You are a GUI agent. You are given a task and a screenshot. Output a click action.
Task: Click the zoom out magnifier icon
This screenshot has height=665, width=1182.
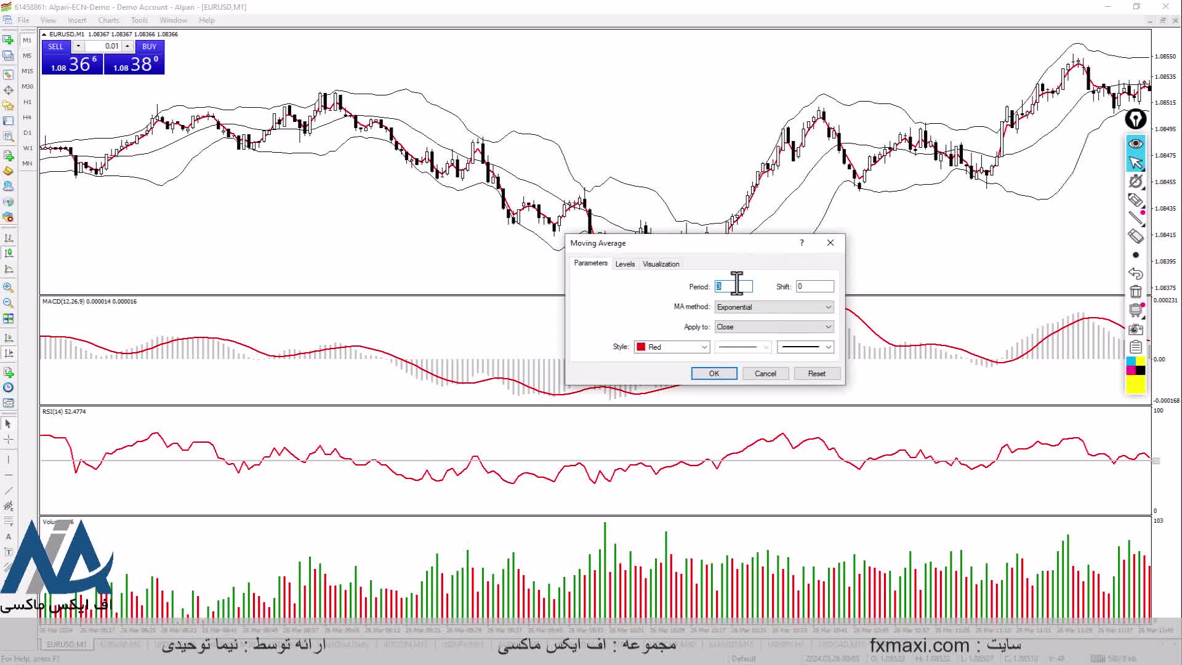tap(8, 303)
